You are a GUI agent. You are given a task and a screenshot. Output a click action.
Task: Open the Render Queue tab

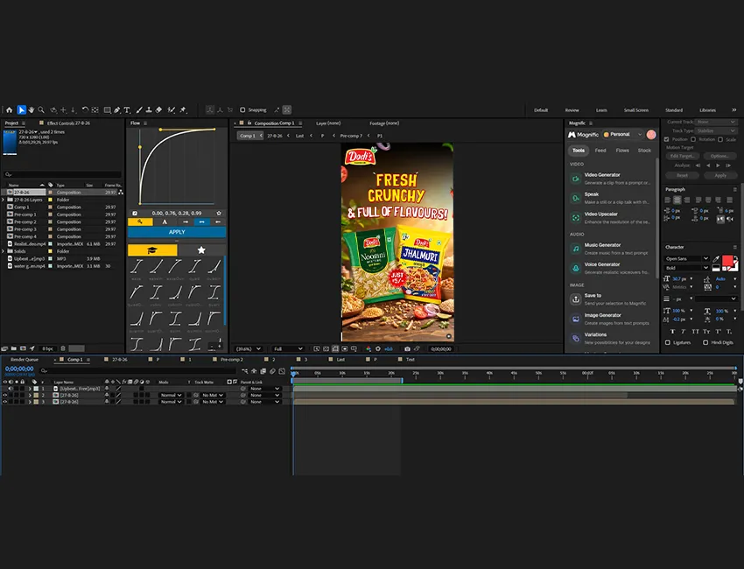coord(25,359)
